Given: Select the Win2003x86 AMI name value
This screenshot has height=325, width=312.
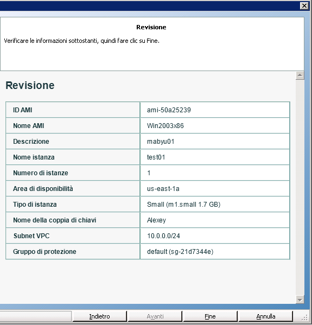Looking at the screenshot, I should pos(165,126).
